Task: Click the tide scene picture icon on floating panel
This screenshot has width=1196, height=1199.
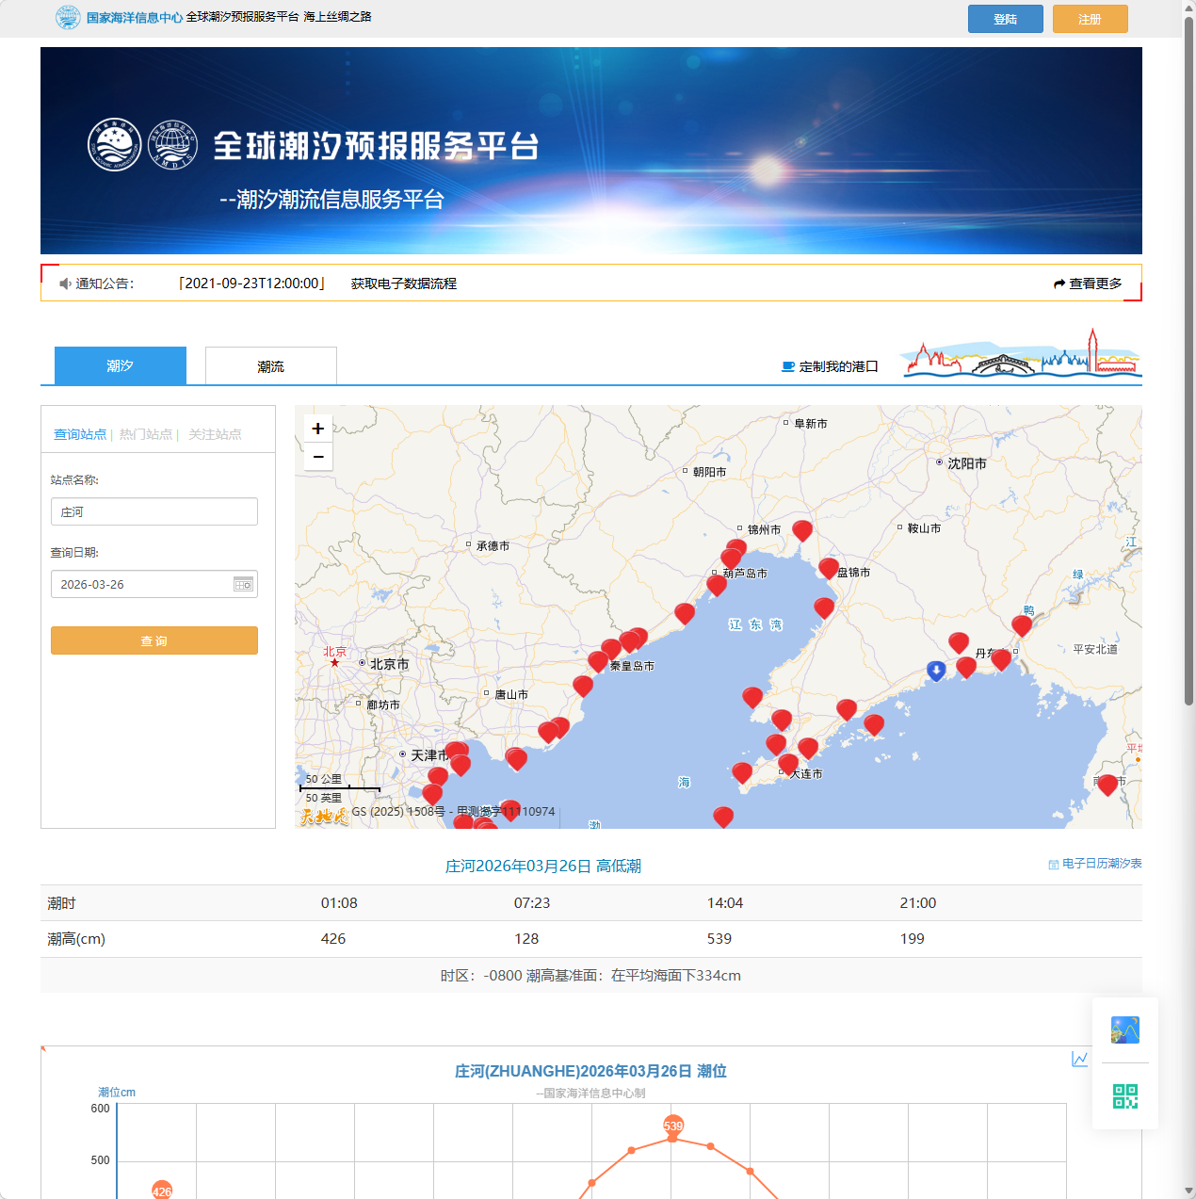Action: [x=1126, y=1029]
